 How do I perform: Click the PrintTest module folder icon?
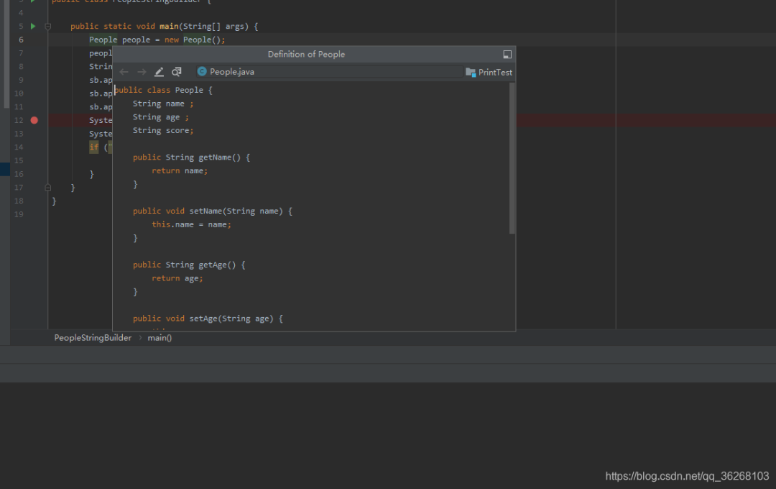(x=471, y=73)
